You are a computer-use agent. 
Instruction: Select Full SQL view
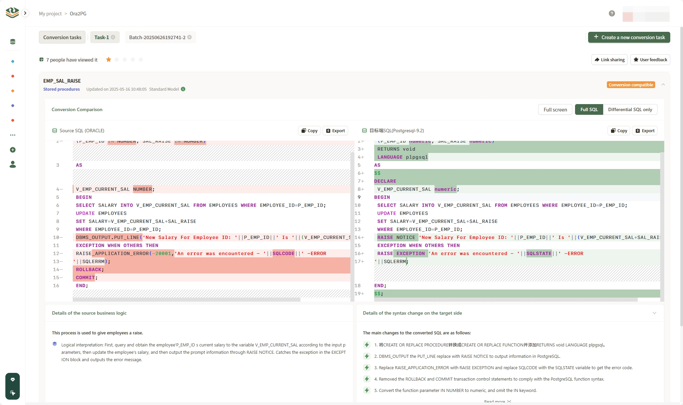[x=589, y=109]
